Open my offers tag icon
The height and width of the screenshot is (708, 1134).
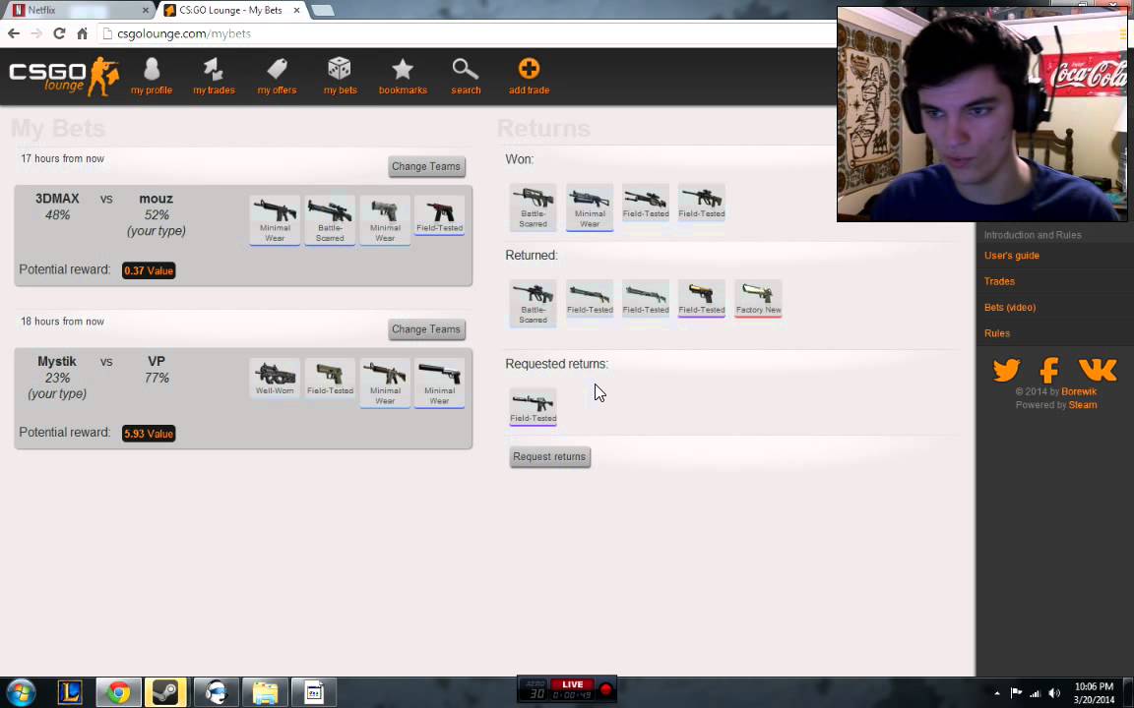coord(277,76)
